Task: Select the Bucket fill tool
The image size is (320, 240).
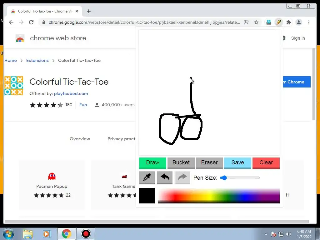Action: pos(181,163)
